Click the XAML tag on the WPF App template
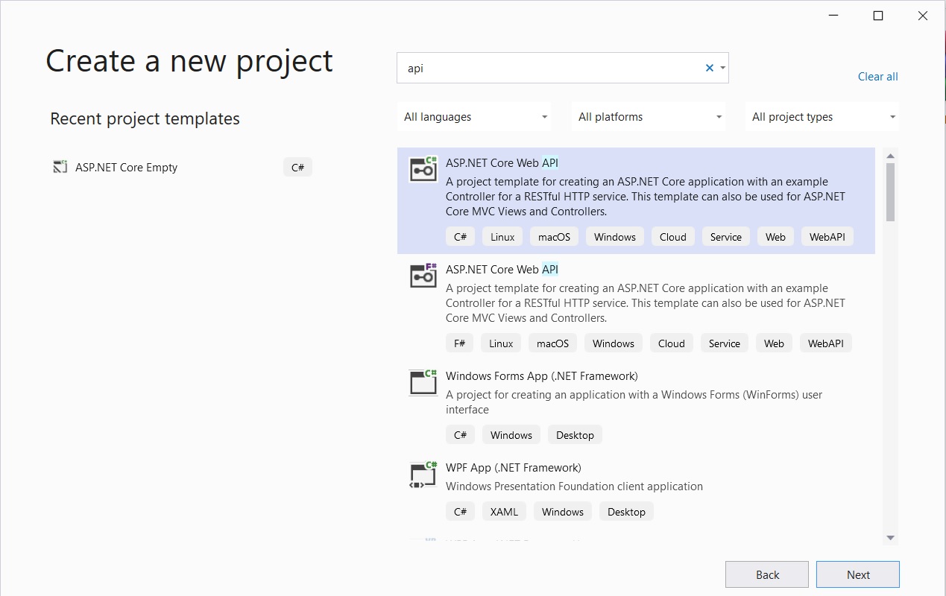Image resolution: width=946 pixels, height=596 pixels. pyautogui.click(x=504, y=512)
